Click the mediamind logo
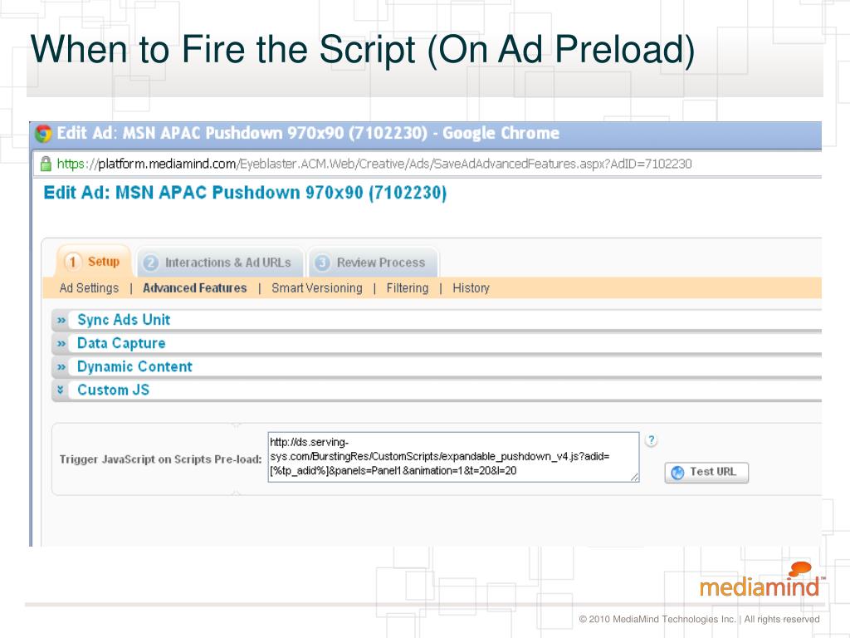 (762, 581)
